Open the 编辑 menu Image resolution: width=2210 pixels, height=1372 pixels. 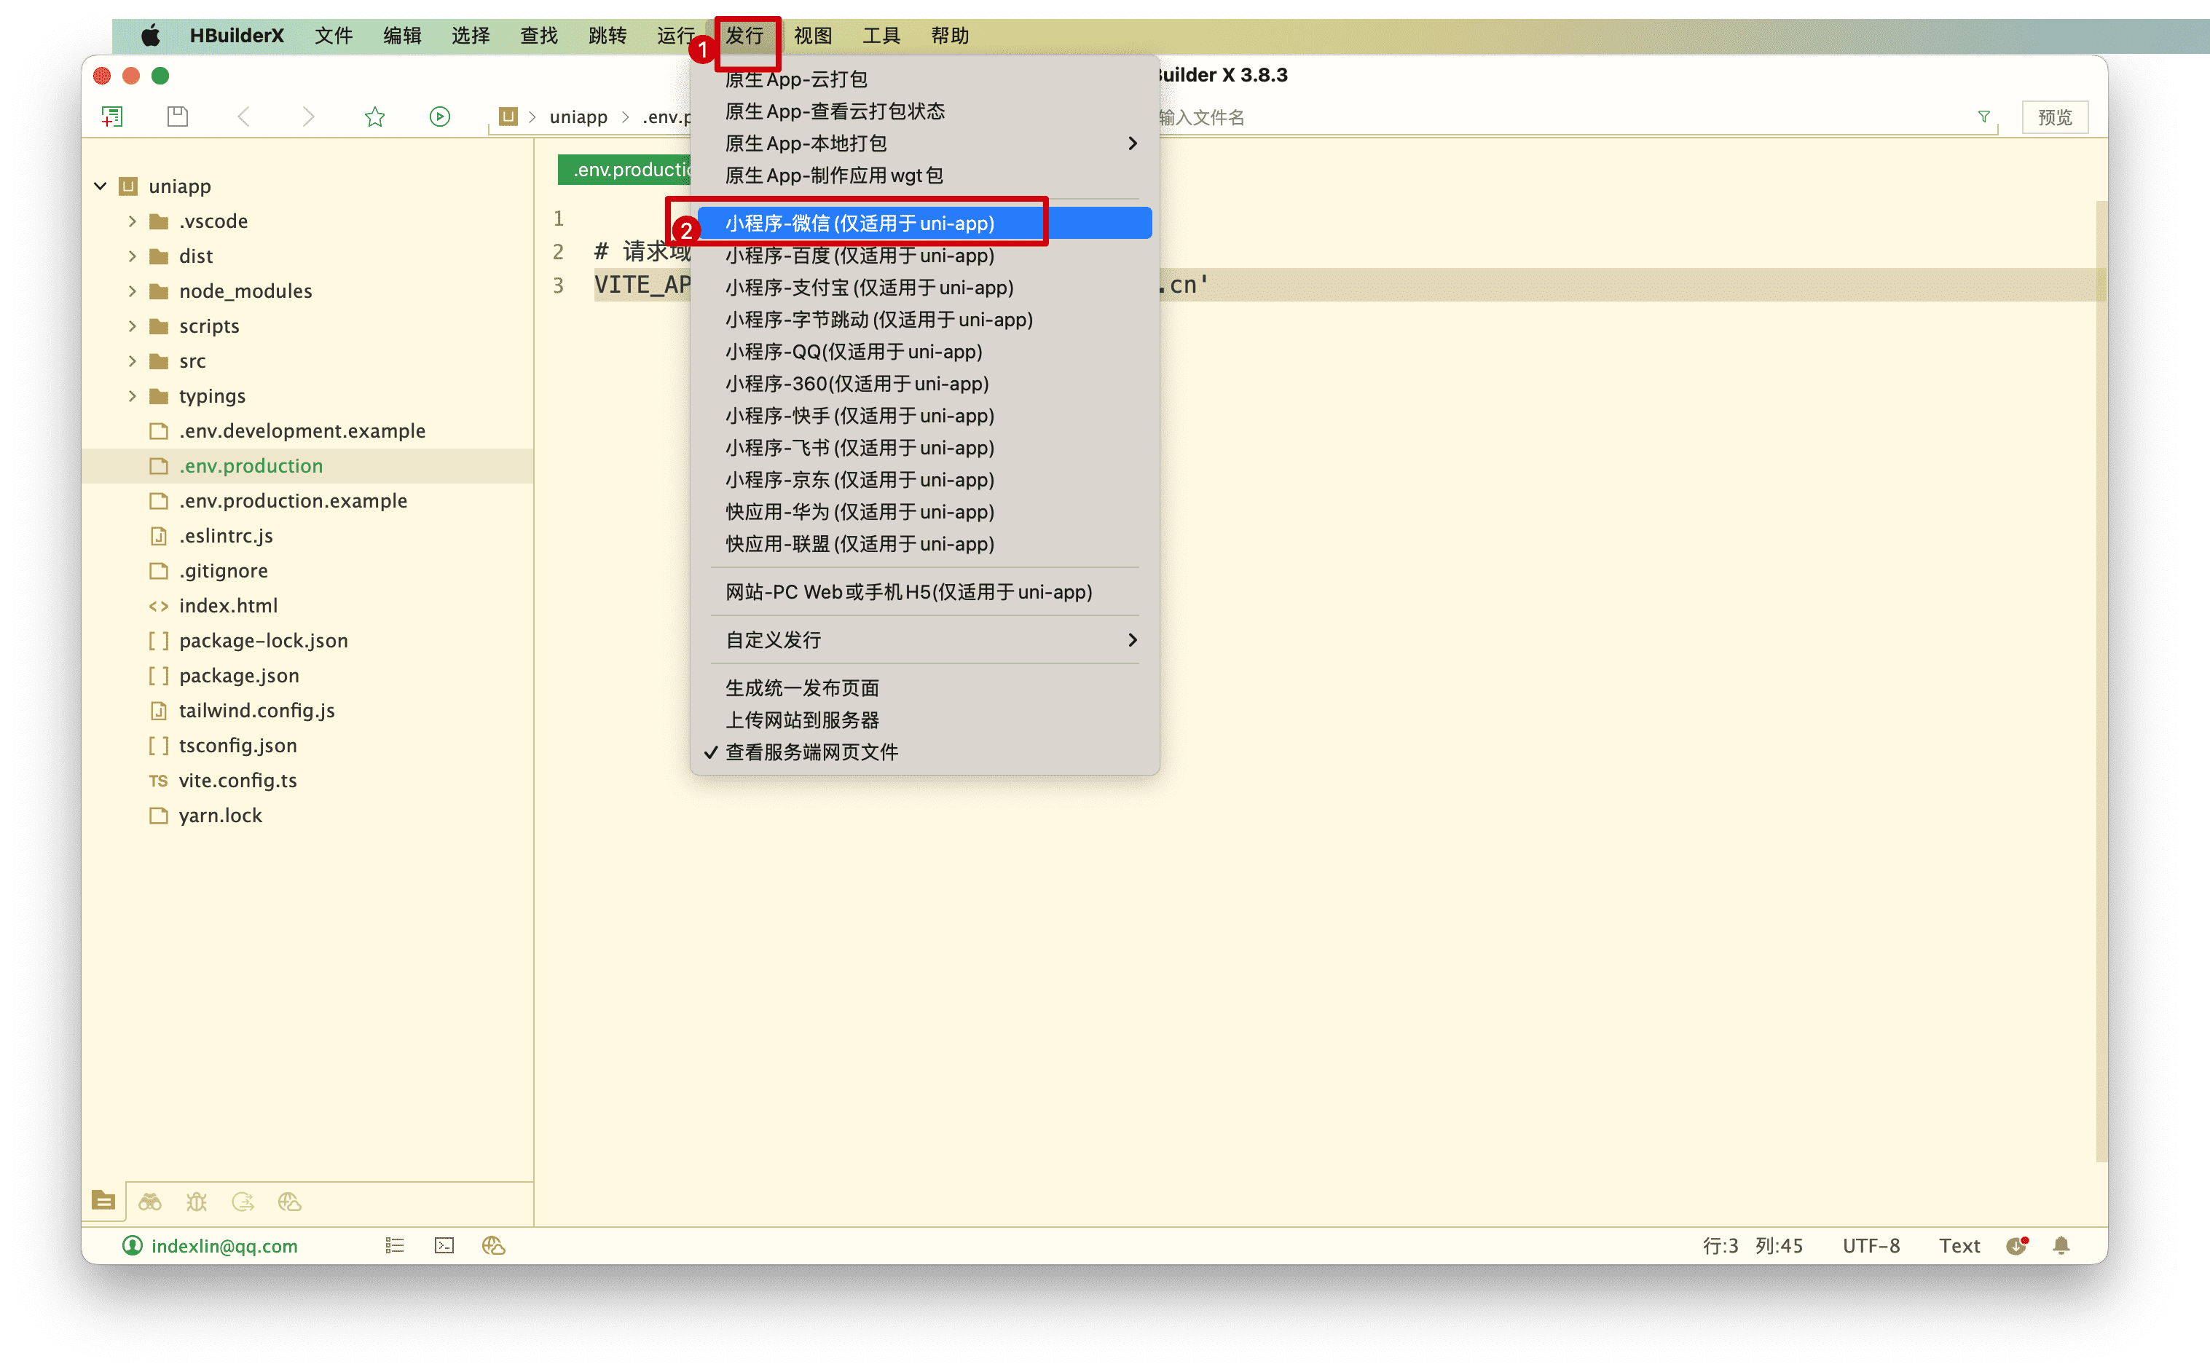point(402,36)
